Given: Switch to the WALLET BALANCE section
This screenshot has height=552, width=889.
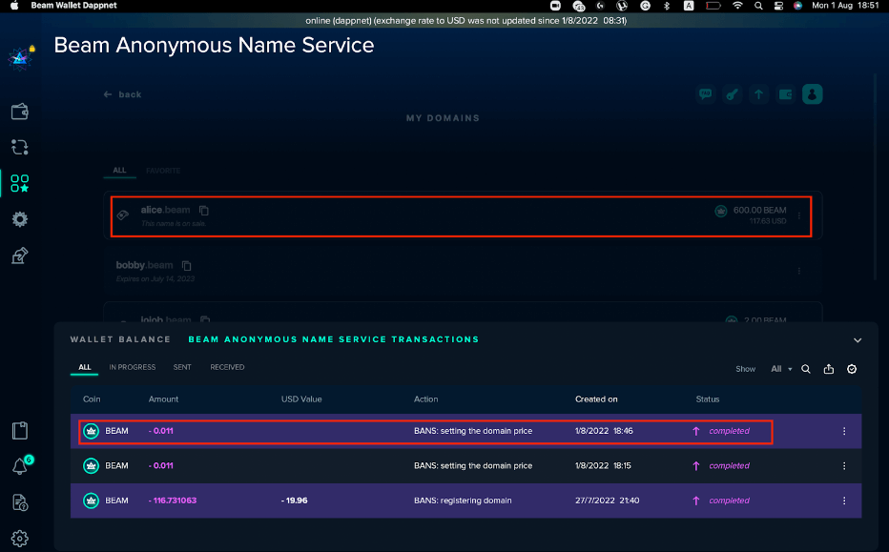Looking at the screenshot, I should [x=120, y=339].
